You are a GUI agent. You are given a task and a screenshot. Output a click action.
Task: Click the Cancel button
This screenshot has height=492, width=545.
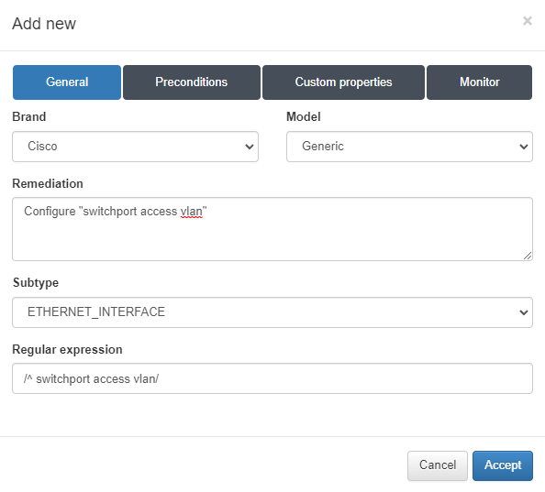[x=438, y=465]
